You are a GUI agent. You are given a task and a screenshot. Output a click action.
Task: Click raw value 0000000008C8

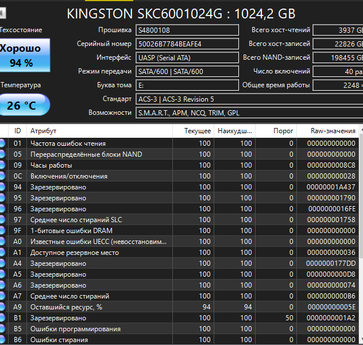331,165
